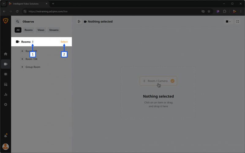Click the crossed-out eye icon in address bar
Screen dimensions: 245x153
(203, 11)
